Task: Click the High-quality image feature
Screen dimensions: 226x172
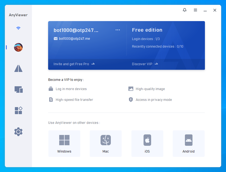Action: click(150, 89)
